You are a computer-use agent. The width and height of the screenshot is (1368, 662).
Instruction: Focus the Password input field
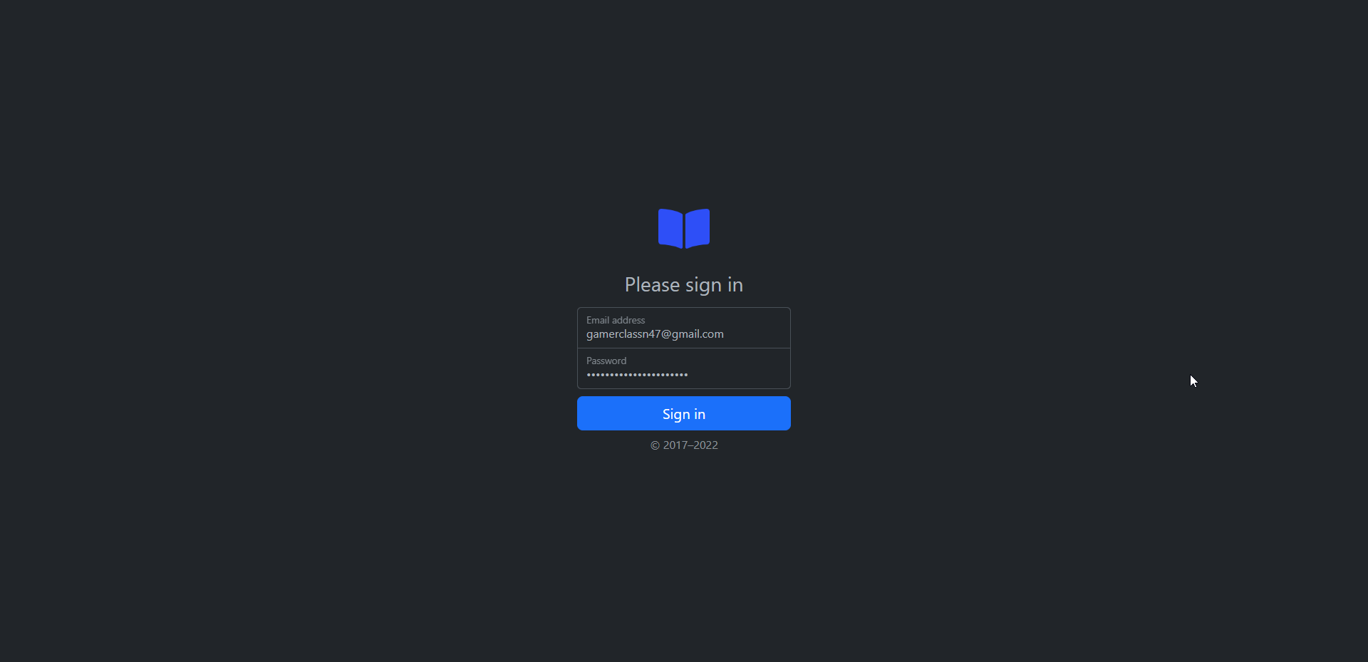click(x=684, y=368)
